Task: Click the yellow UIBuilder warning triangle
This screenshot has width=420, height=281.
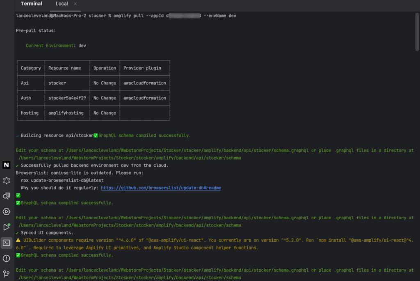Action: coord(18,240)
